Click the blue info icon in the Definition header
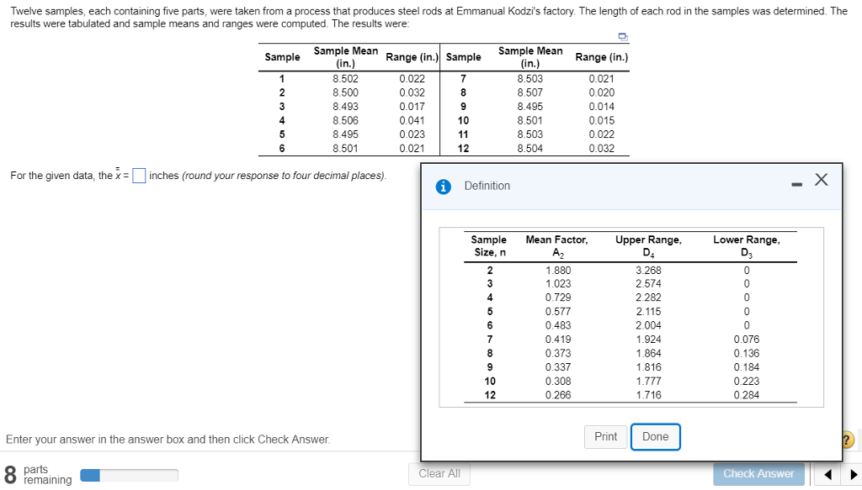The width and height of the screenshot is (862, 490). [443, 187]
